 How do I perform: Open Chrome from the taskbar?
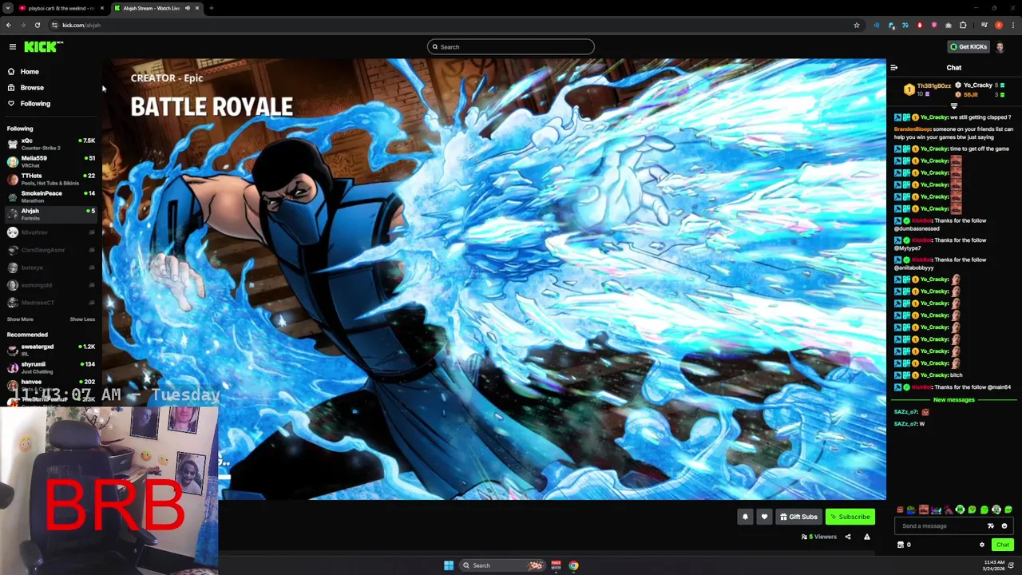click(573, 565)
